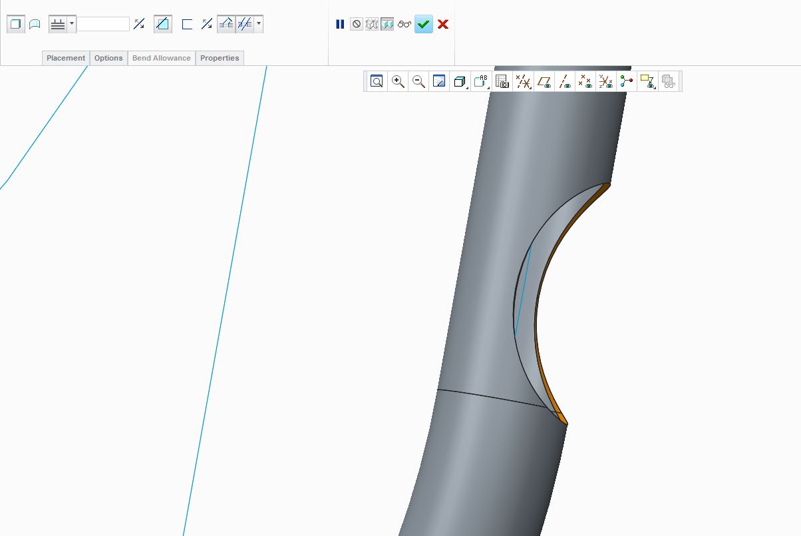Image resolution: width=801 pixels, height=536 pixels.
Task: Toggle first bend edge treatment icon
Action: click(226, 25)
